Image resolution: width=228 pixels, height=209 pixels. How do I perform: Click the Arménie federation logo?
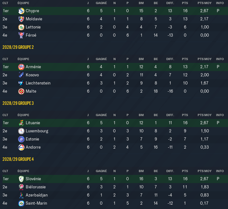(21, 67)
